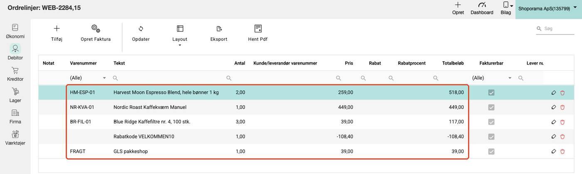Select the Nordic Roast Kaffekværn Manuel text
582x174 pixels.
tap(150, 107)
